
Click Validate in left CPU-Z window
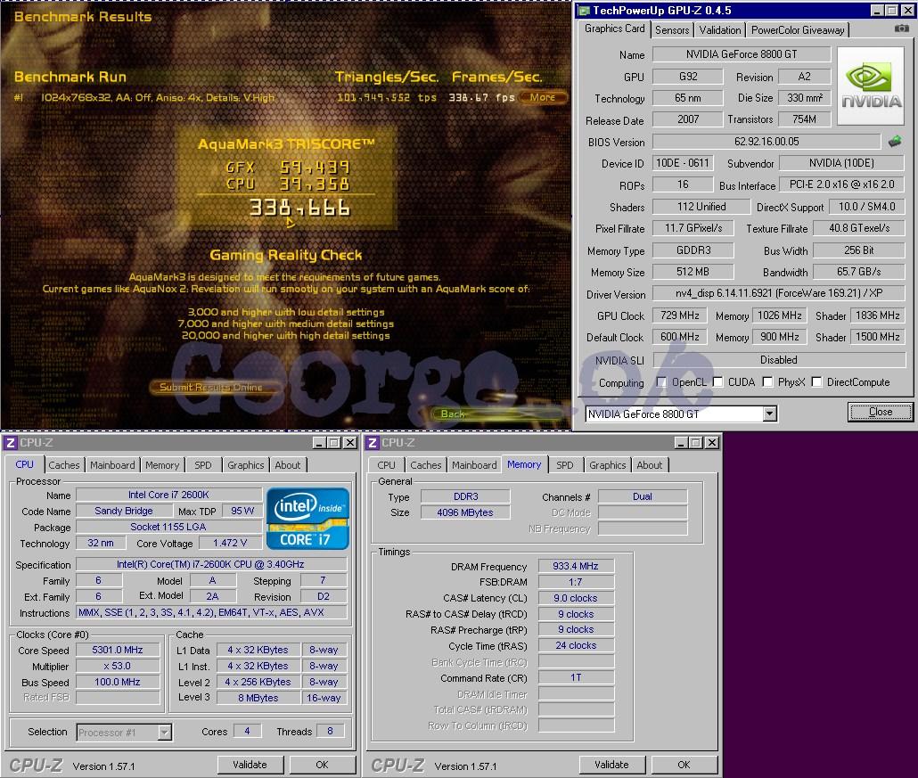pyautogui.click(x=250, y=765)
